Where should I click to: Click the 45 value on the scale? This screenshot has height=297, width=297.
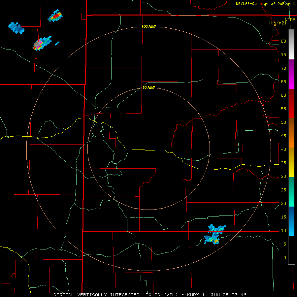click(x=283, y=136)
